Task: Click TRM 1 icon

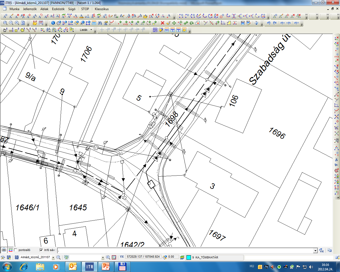Action: pyautogui.click(x=173, y=30)
